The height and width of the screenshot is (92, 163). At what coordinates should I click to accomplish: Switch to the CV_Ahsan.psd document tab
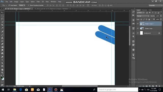click(51, 9)
